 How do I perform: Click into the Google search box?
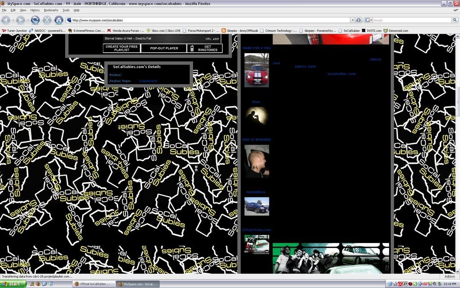point(412,20)
